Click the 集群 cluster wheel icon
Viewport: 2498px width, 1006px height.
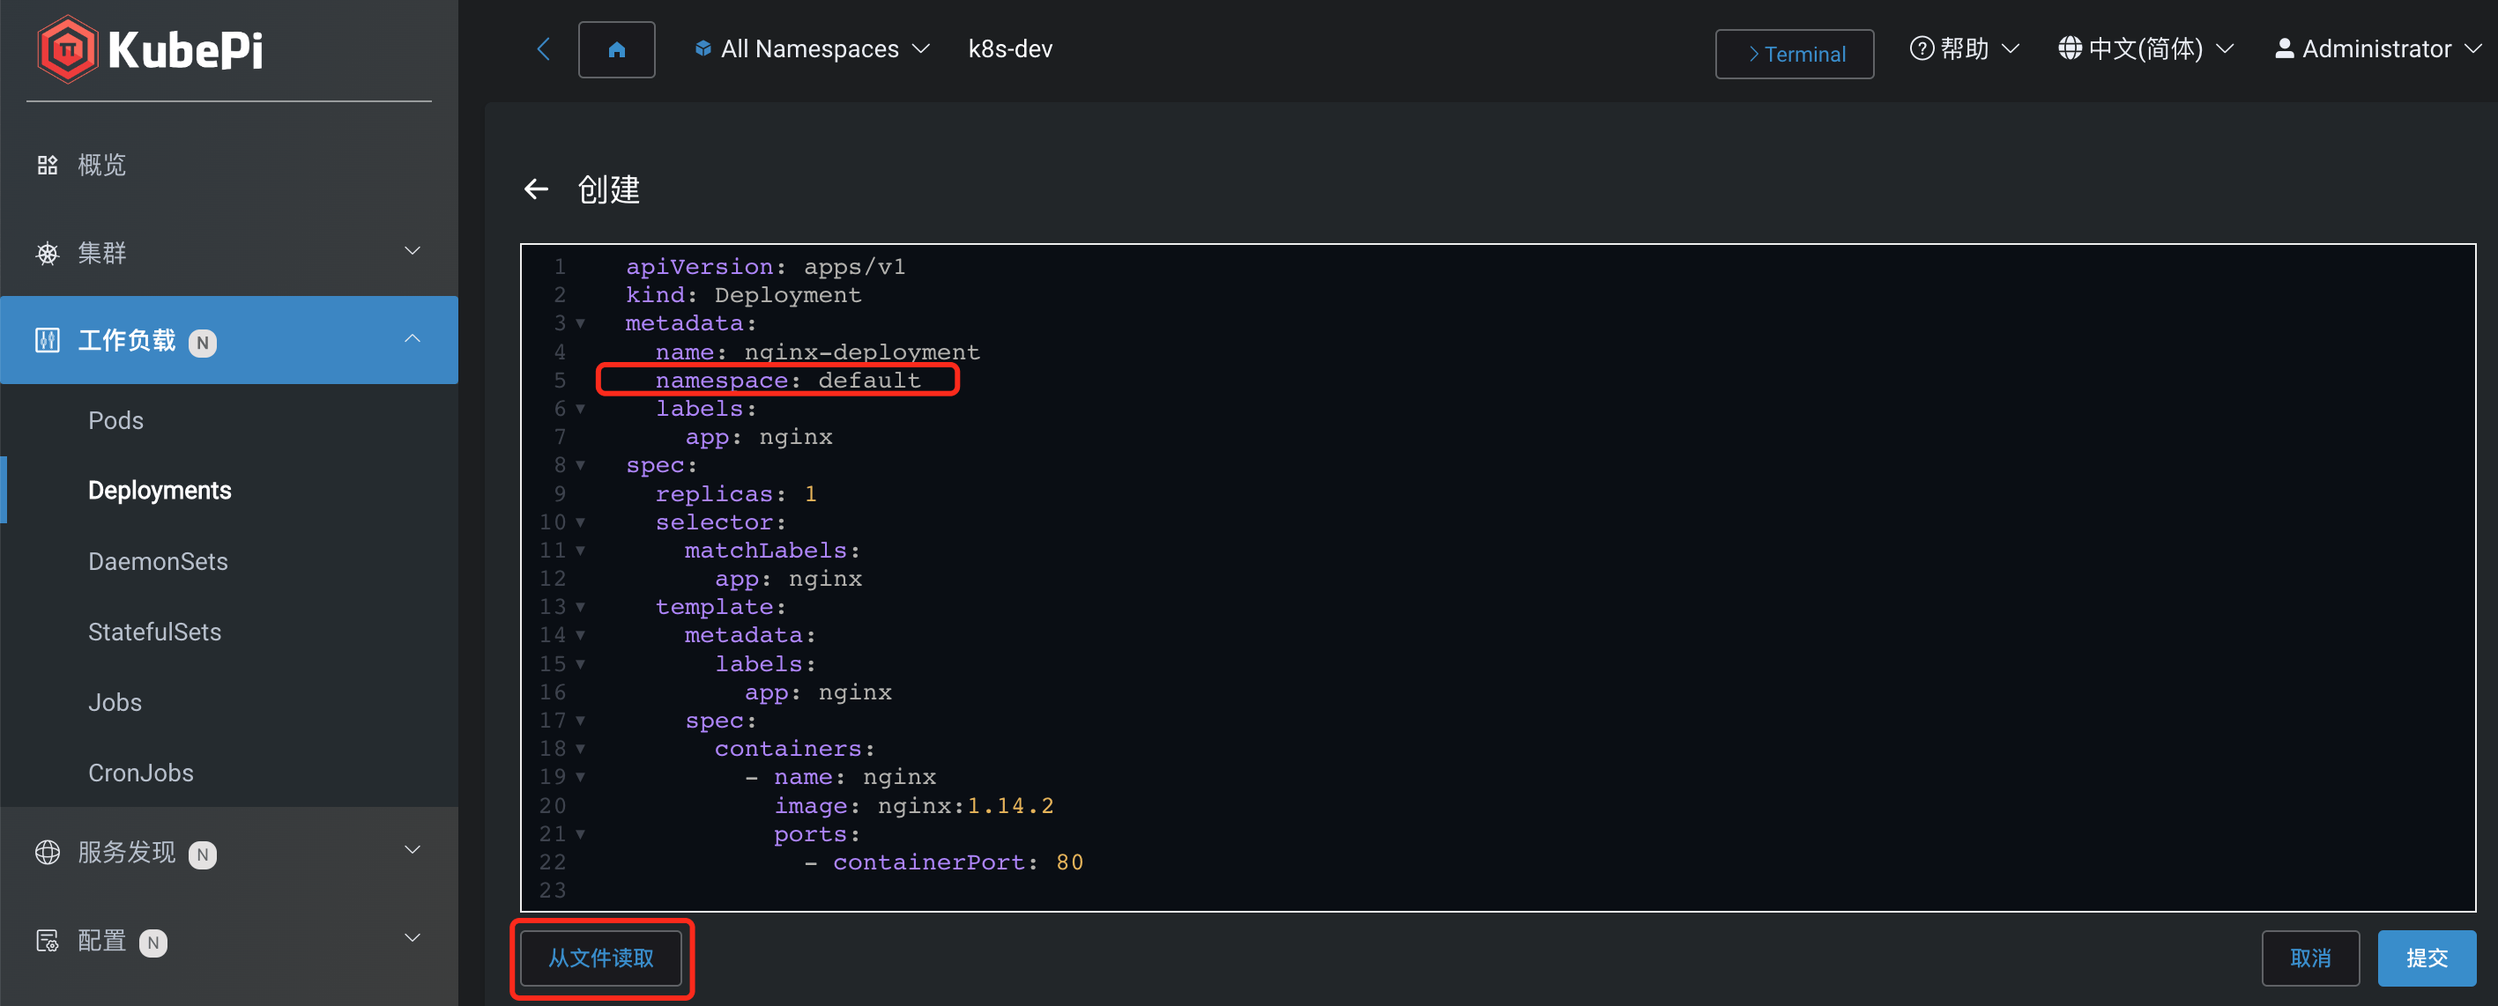tap(47, 253)
